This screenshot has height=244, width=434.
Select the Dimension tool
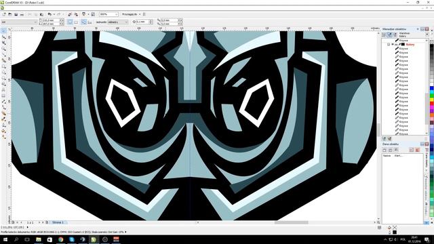tap(3, 102)
